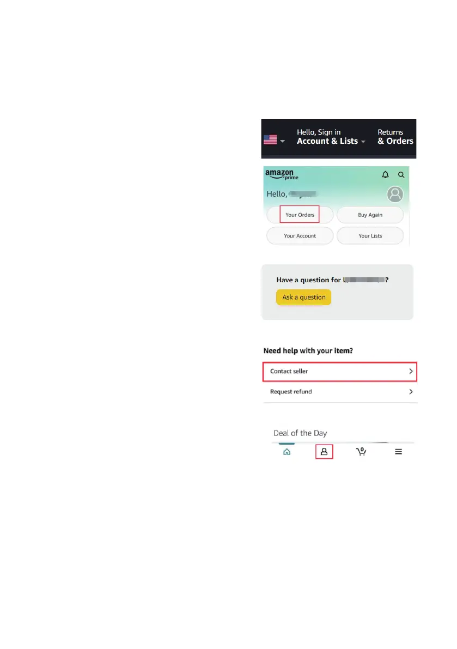Open the shopping cart icon
457x649 pixels.
(x=361, y=452)
